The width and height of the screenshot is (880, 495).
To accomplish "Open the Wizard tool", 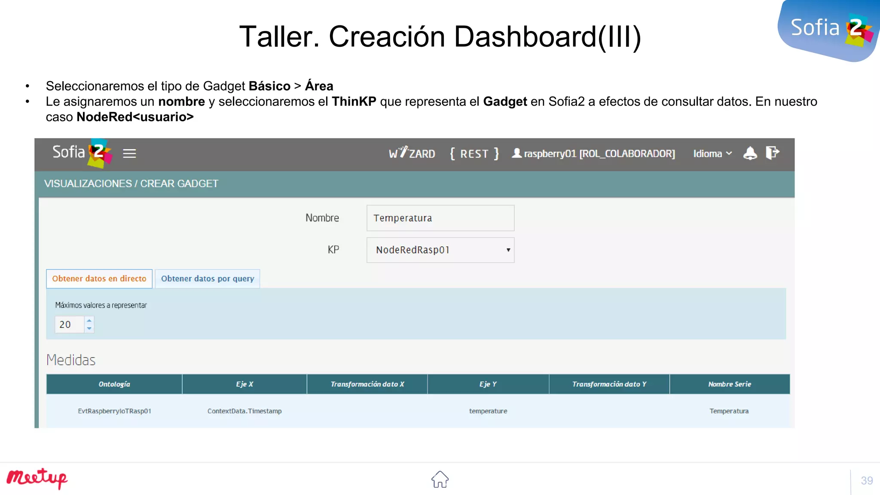I will (x=412, y=153).
